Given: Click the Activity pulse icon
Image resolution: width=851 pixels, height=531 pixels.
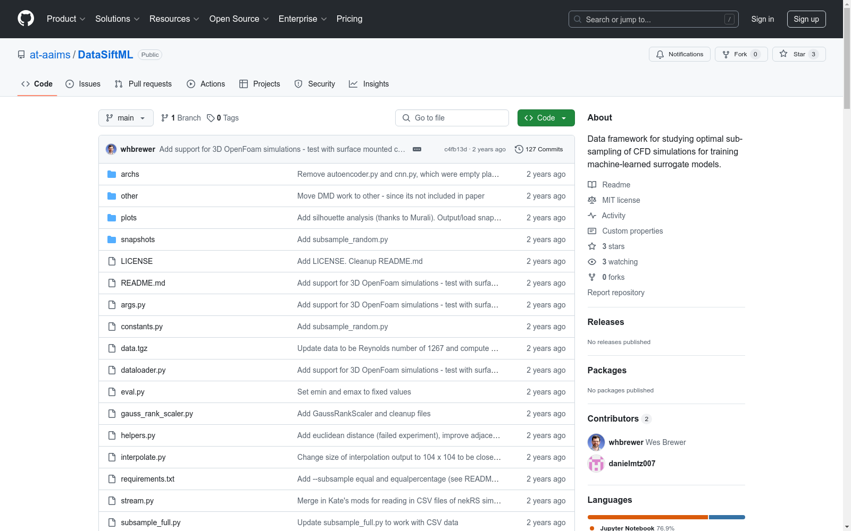Looking at the screenshot, I should coord(592,216).
